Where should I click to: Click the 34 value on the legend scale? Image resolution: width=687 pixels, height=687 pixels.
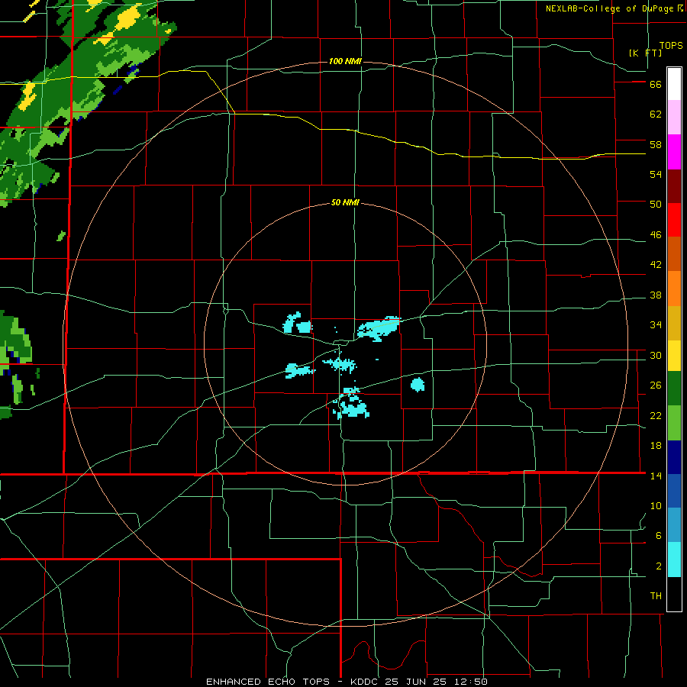(x=656, y=325)
